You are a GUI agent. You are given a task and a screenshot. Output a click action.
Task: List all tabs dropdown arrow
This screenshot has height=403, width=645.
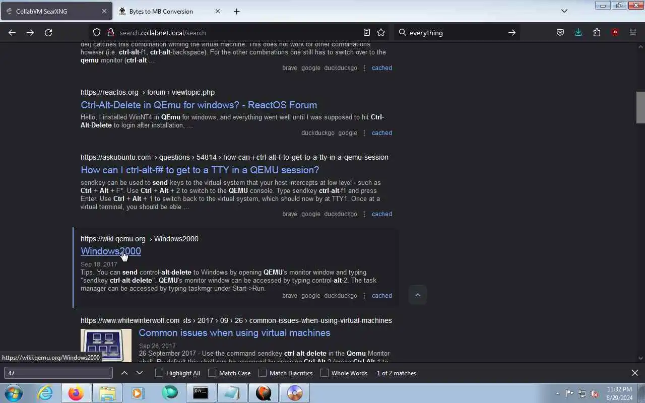tap(564, 11)
